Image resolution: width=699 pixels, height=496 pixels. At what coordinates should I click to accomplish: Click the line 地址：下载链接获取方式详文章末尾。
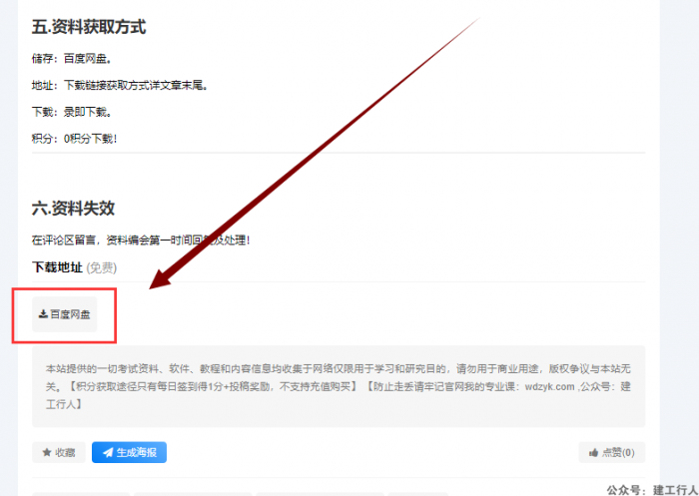coord(120,85)
